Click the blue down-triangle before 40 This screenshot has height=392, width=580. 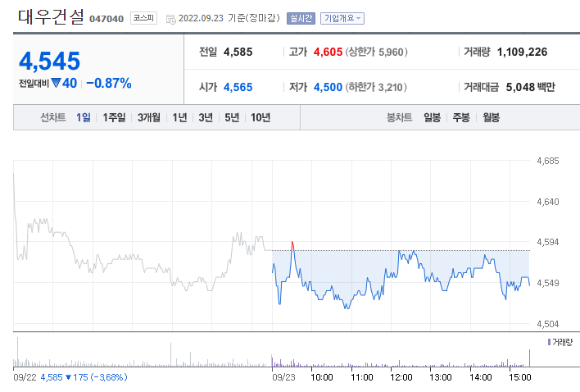pyautogui.click(x=56, y=83)
